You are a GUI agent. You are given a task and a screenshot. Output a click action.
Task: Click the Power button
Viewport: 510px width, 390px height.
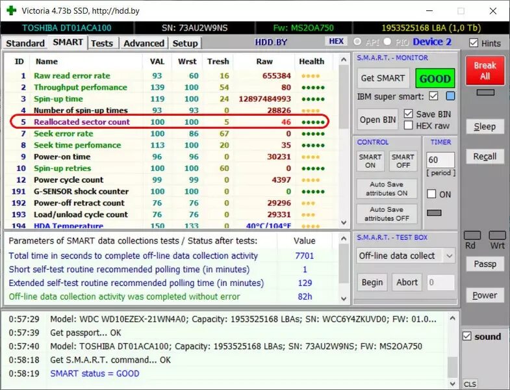[485, 295]
